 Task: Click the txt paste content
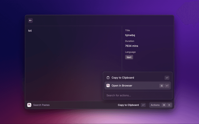[x=30, y=31]
